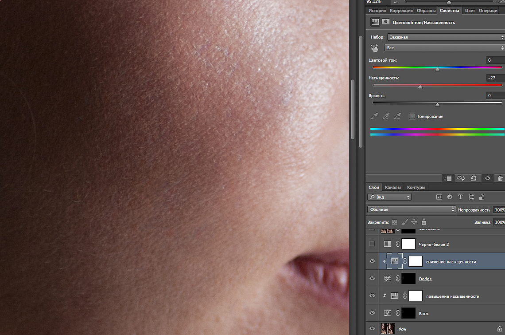Viewport: 505px width, 335px height.
Task: Hide the повышение насыщенности layer
Action: click(x=372, y=296)
